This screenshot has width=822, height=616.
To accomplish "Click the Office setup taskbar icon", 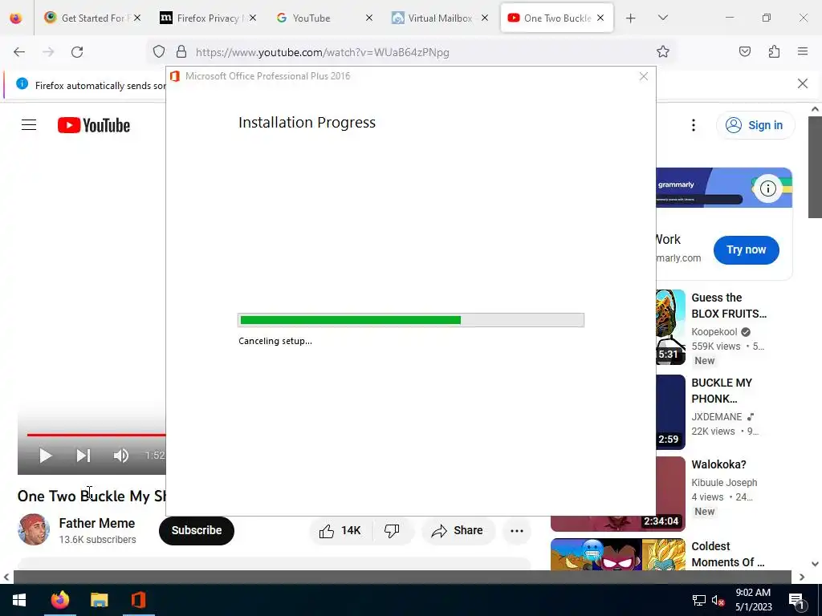I will [138, 600].
